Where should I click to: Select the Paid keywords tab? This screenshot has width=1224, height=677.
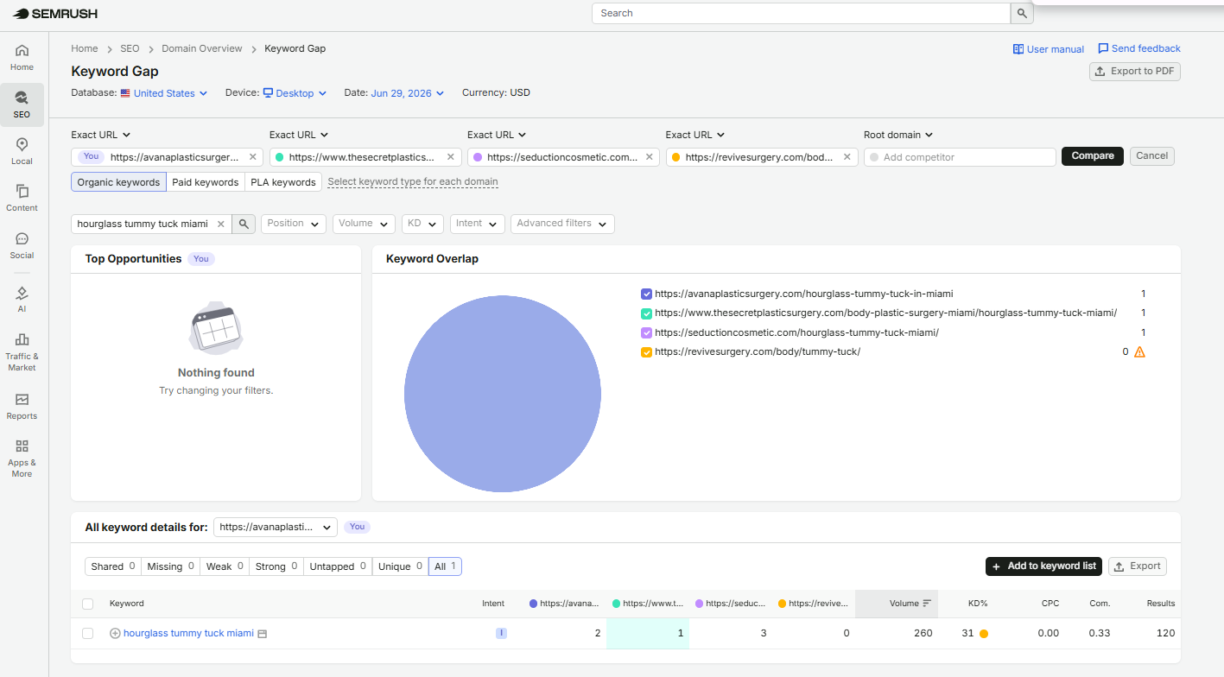point(206,182)
